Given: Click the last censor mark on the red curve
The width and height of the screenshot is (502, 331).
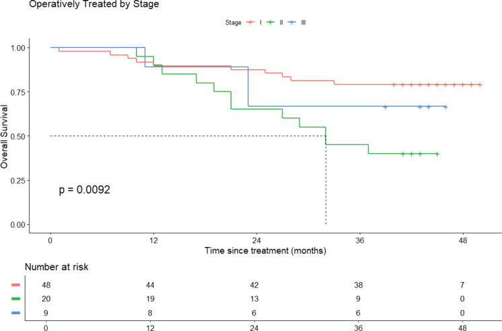Looking at the screenshot, I should click(x=480, y=85).
